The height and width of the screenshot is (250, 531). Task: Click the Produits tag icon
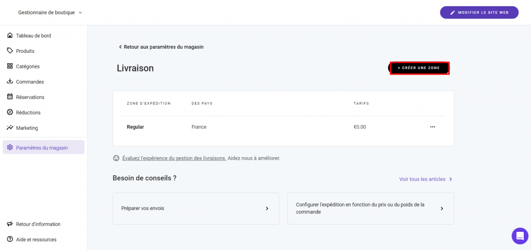point(10,51)
